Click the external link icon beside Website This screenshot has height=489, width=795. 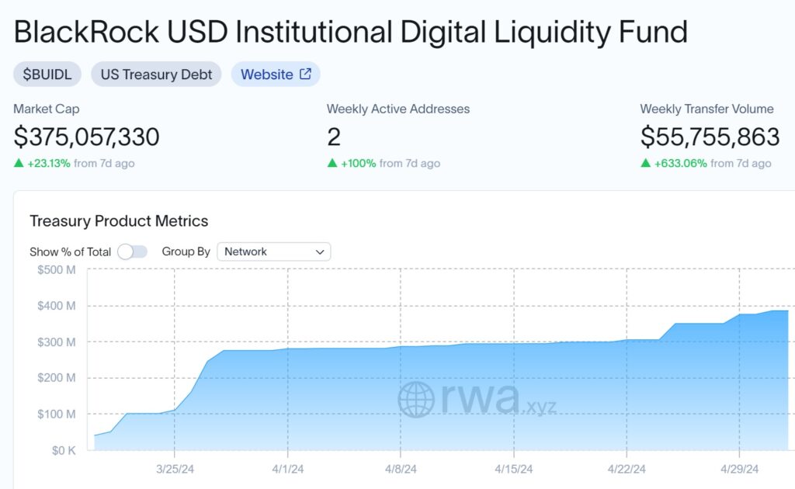(305, 74)
